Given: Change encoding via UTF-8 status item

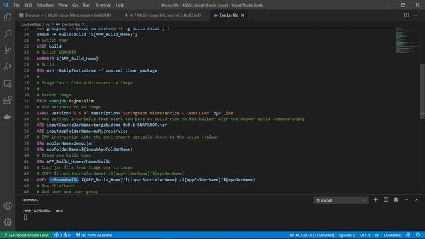Looking at the screenshot, I should pyautogui.click(x=365, y=235).
